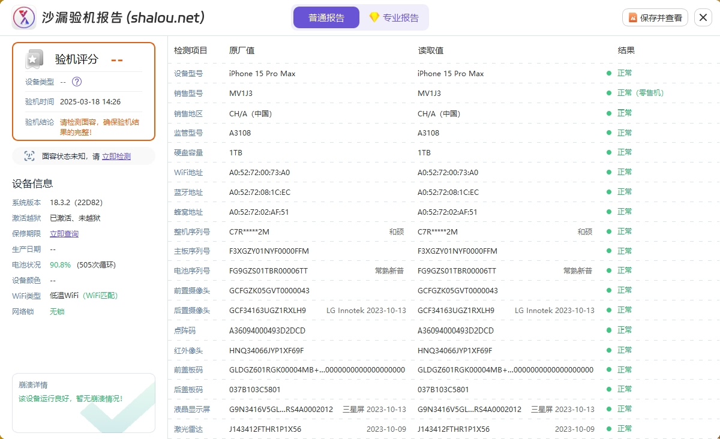720x439 pixels.
Task: Click the read-value 和硕 manufacturer text
Action: pyautogui.click(x=585, y=231)
